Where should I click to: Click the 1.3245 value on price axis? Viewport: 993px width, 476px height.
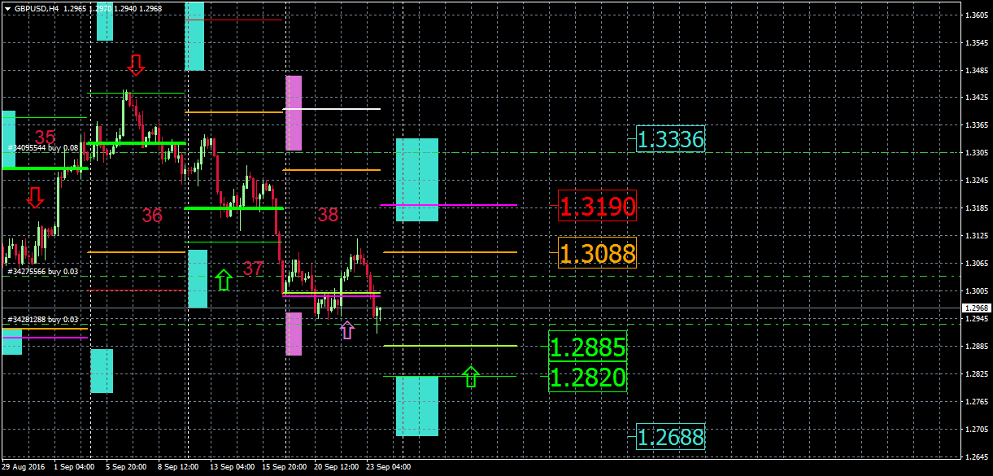[975, 181]
